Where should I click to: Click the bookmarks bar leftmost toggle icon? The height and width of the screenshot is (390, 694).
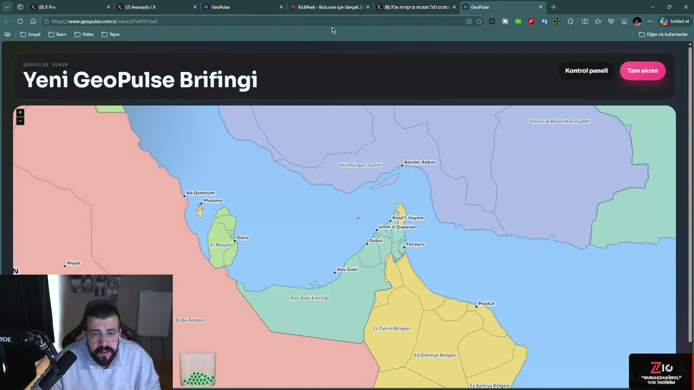coord(7,34)
